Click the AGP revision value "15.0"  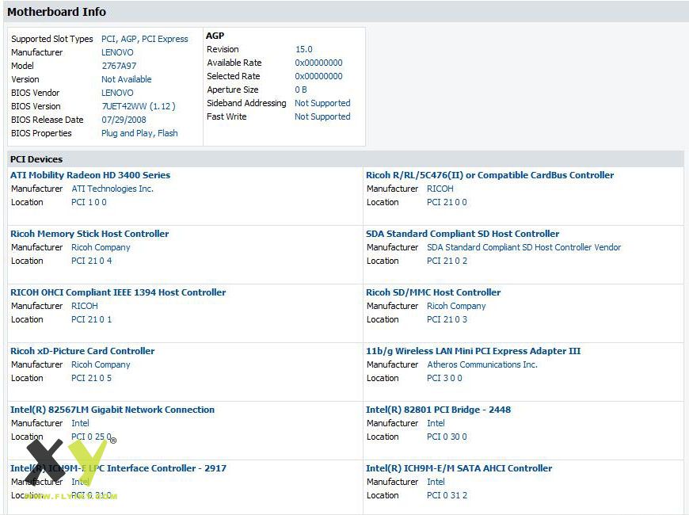[x=303, y=49]
